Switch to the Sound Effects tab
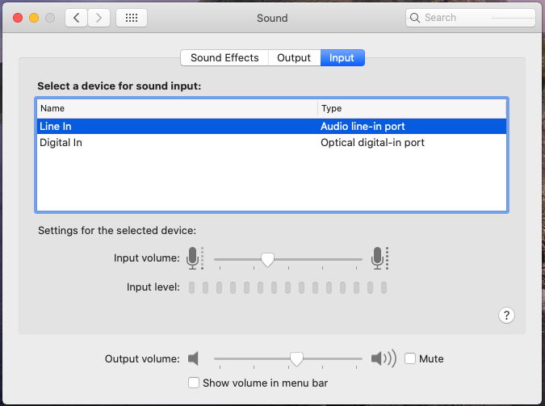The height and width of the screenshot is (406, 545). [224, 57]
